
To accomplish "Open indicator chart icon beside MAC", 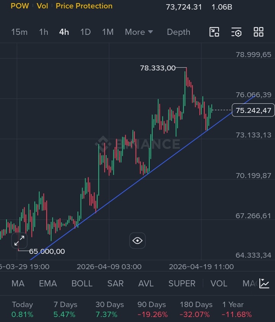I will click(x=264, y=284).
